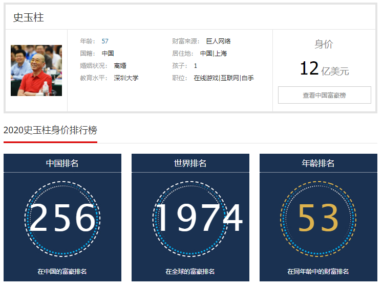Viewport: 383px width, 287px height.
Task: Click the 在线游戏|互联网|白手 position text
Action: (224, 78)
